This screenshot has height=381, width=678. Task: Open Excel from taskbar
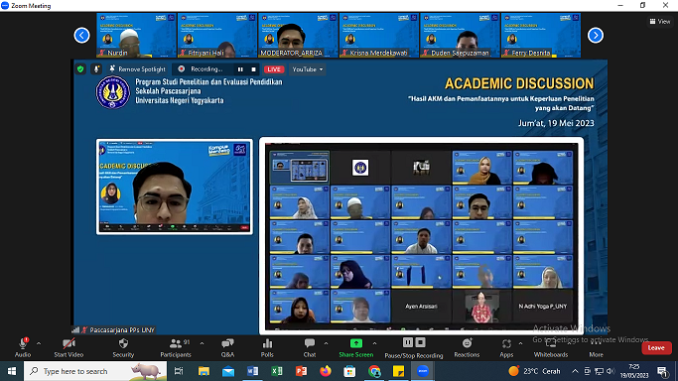(x=277, y=371)
